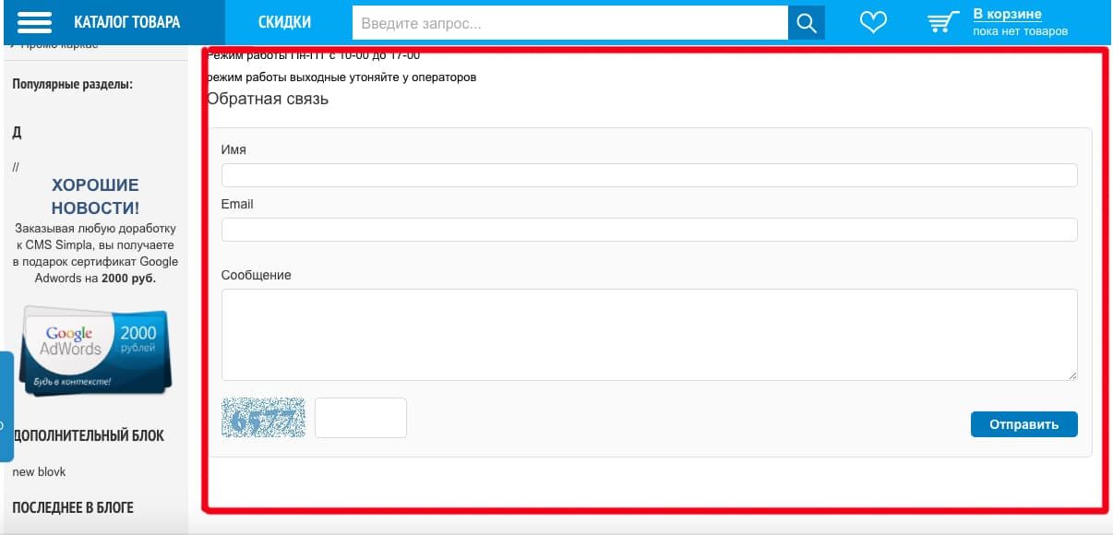Open the wishlist heart icon
This screenshot has height=535, width=1113.
point(872,23)
